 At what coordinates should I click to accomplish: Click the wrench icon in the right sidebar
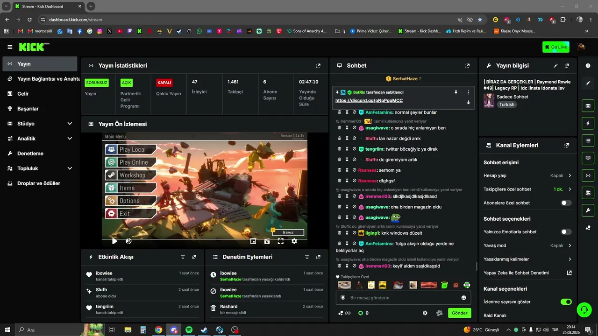588,210
